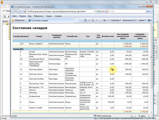The height and width of the screenshot is (120, 159).
Task: Open the RSS feeds dropdown arrow
Action: (97, 21)
